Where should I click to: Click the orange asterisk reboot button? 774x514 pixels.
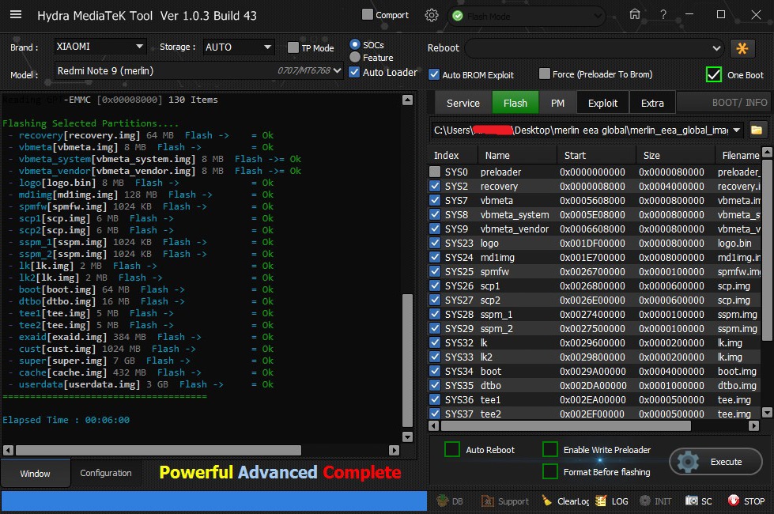coord(742,48)
